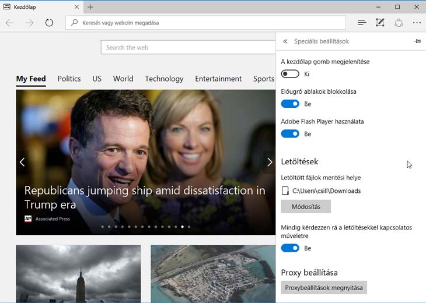The height and width of the screenshot is (303, 426).
Task: Toggle the download prompt switch off
Action: (290, 248)
